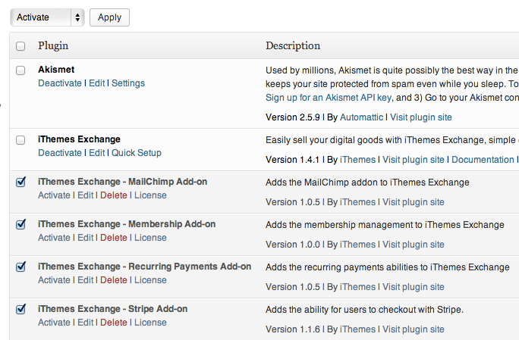Visit plugin site for Membership Add-on
This screenshot has height=340, width=519.
[414, 245]
